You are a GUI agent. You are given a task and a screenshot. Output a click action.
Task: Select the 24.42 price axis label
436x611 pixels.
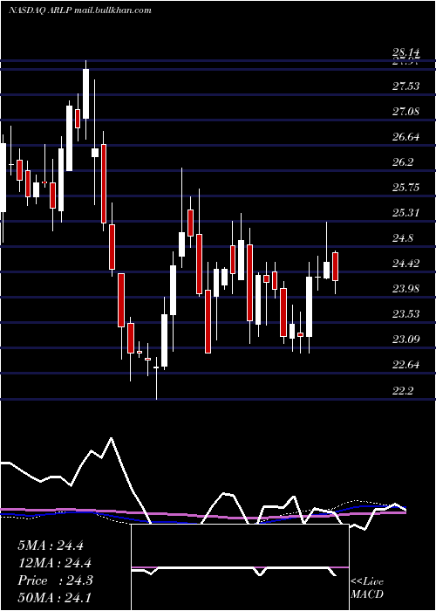pos(405,264)
